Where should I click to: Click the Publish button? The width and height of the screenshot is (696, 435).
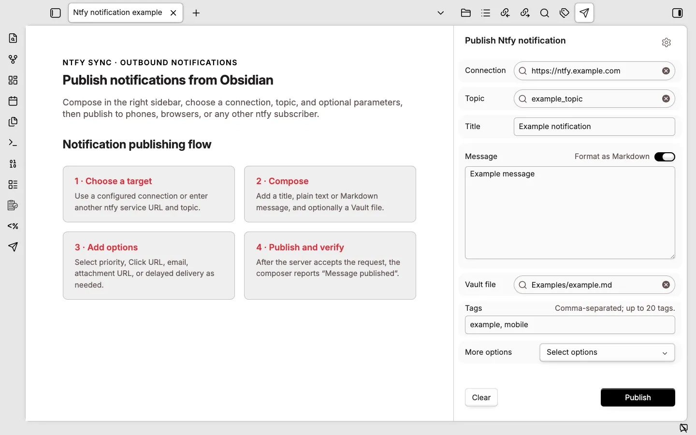(638, 398)
